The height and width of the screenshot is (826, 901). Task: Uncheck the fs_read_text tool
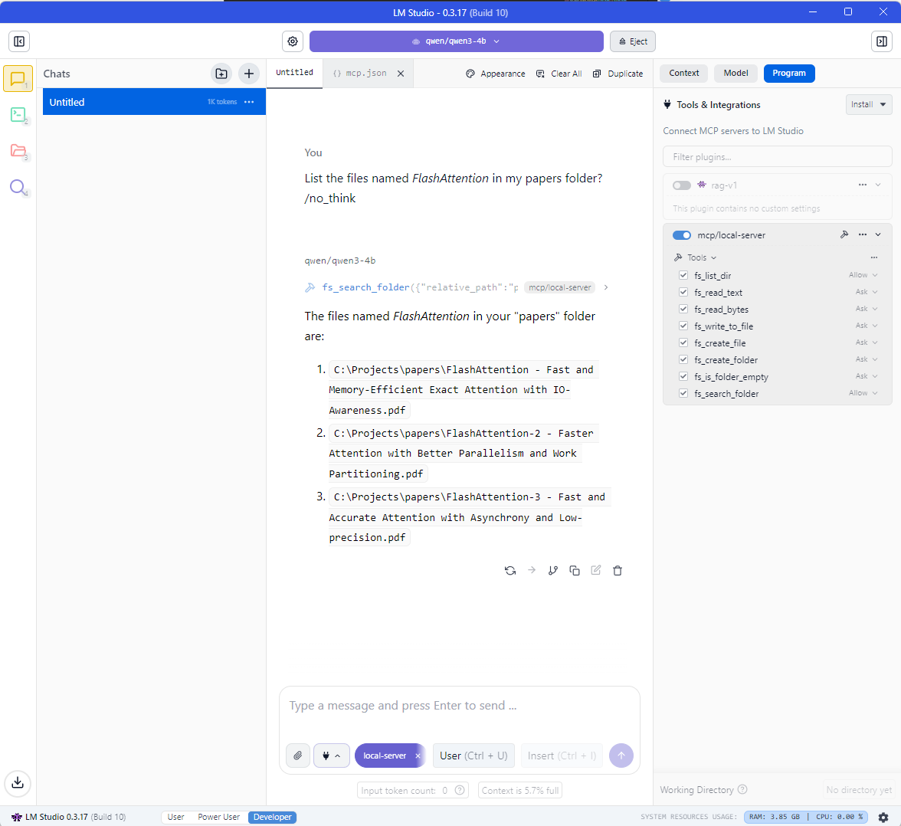click(x=683, y=292)
